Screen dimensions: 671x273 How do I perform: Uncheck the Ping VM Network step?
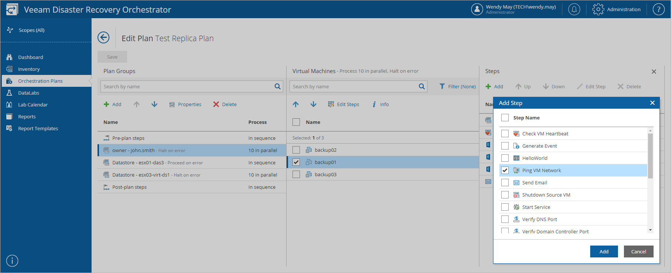(505, 170)
